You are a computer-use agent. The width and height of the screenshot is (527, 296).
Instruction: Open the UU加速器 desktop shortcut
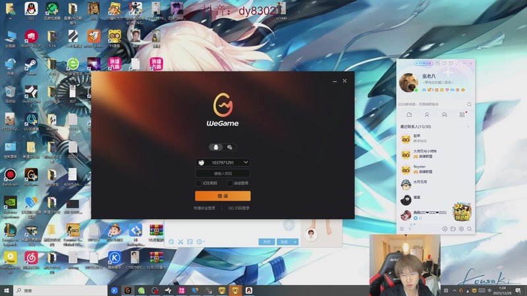(31, 122)
